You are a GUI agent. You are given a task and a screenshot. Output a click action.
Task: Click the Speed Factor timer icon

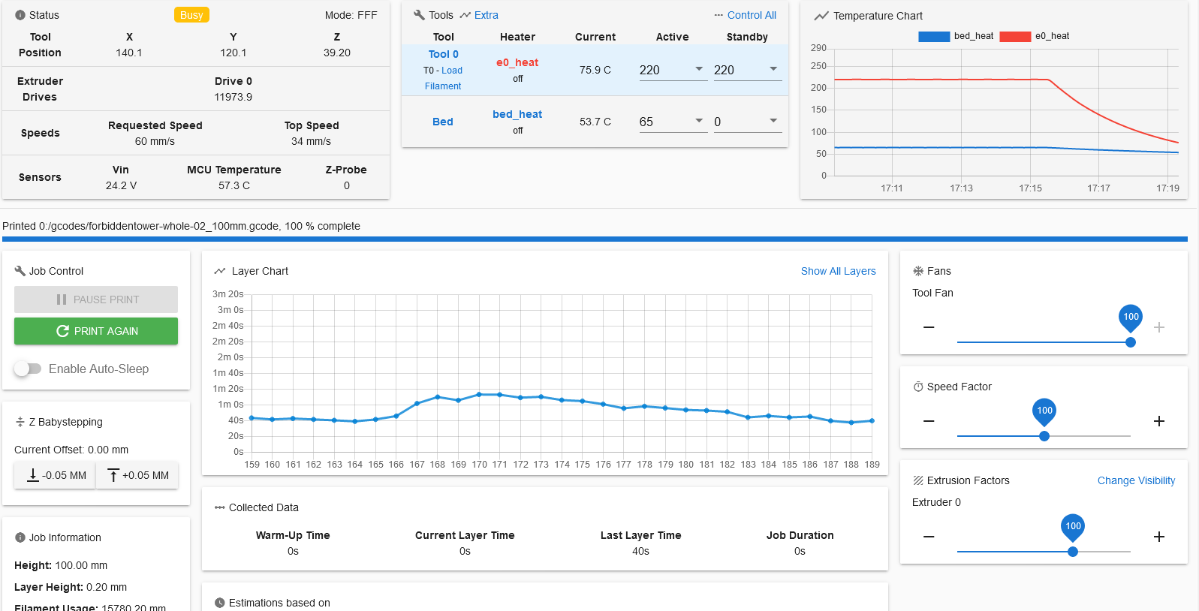(918, 387)
